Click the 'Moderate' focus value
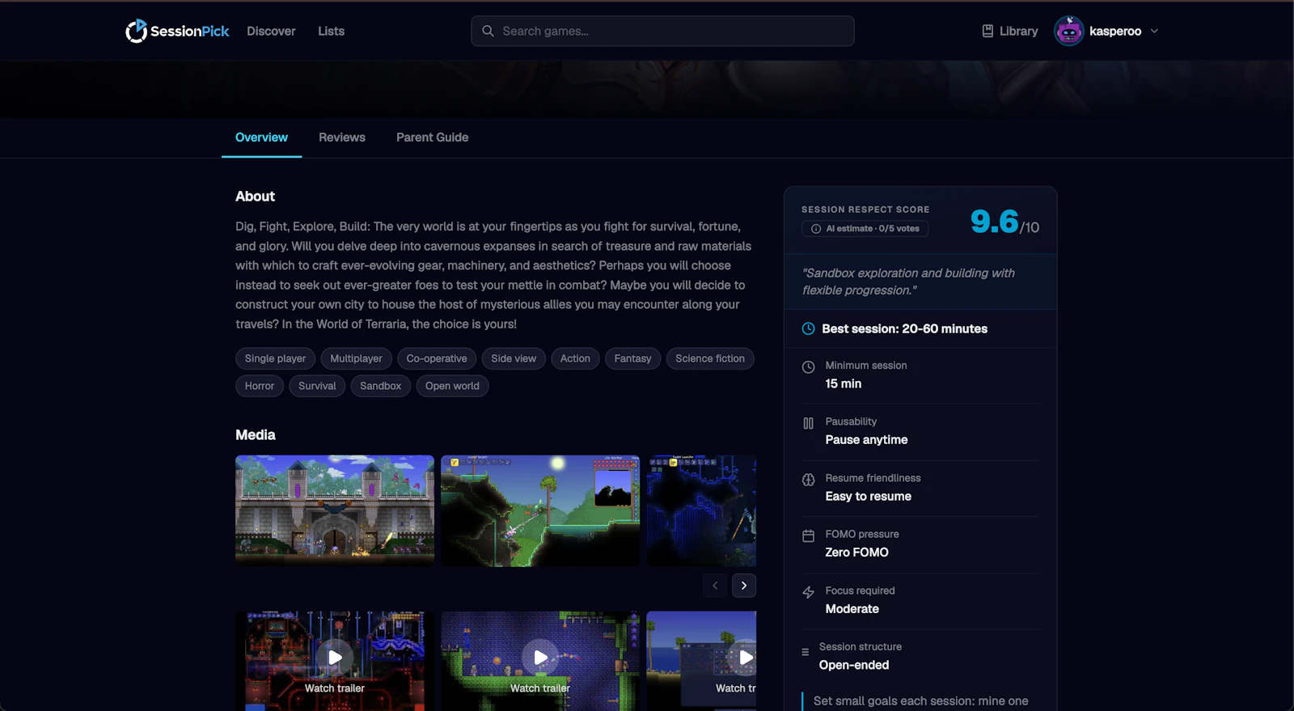1294x711 pixels. tap(852, 609)
